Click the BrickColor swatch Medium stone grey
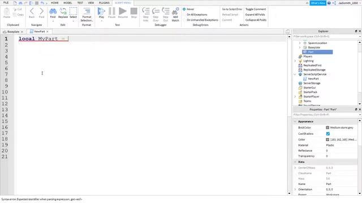 click(x=327, y=127)
